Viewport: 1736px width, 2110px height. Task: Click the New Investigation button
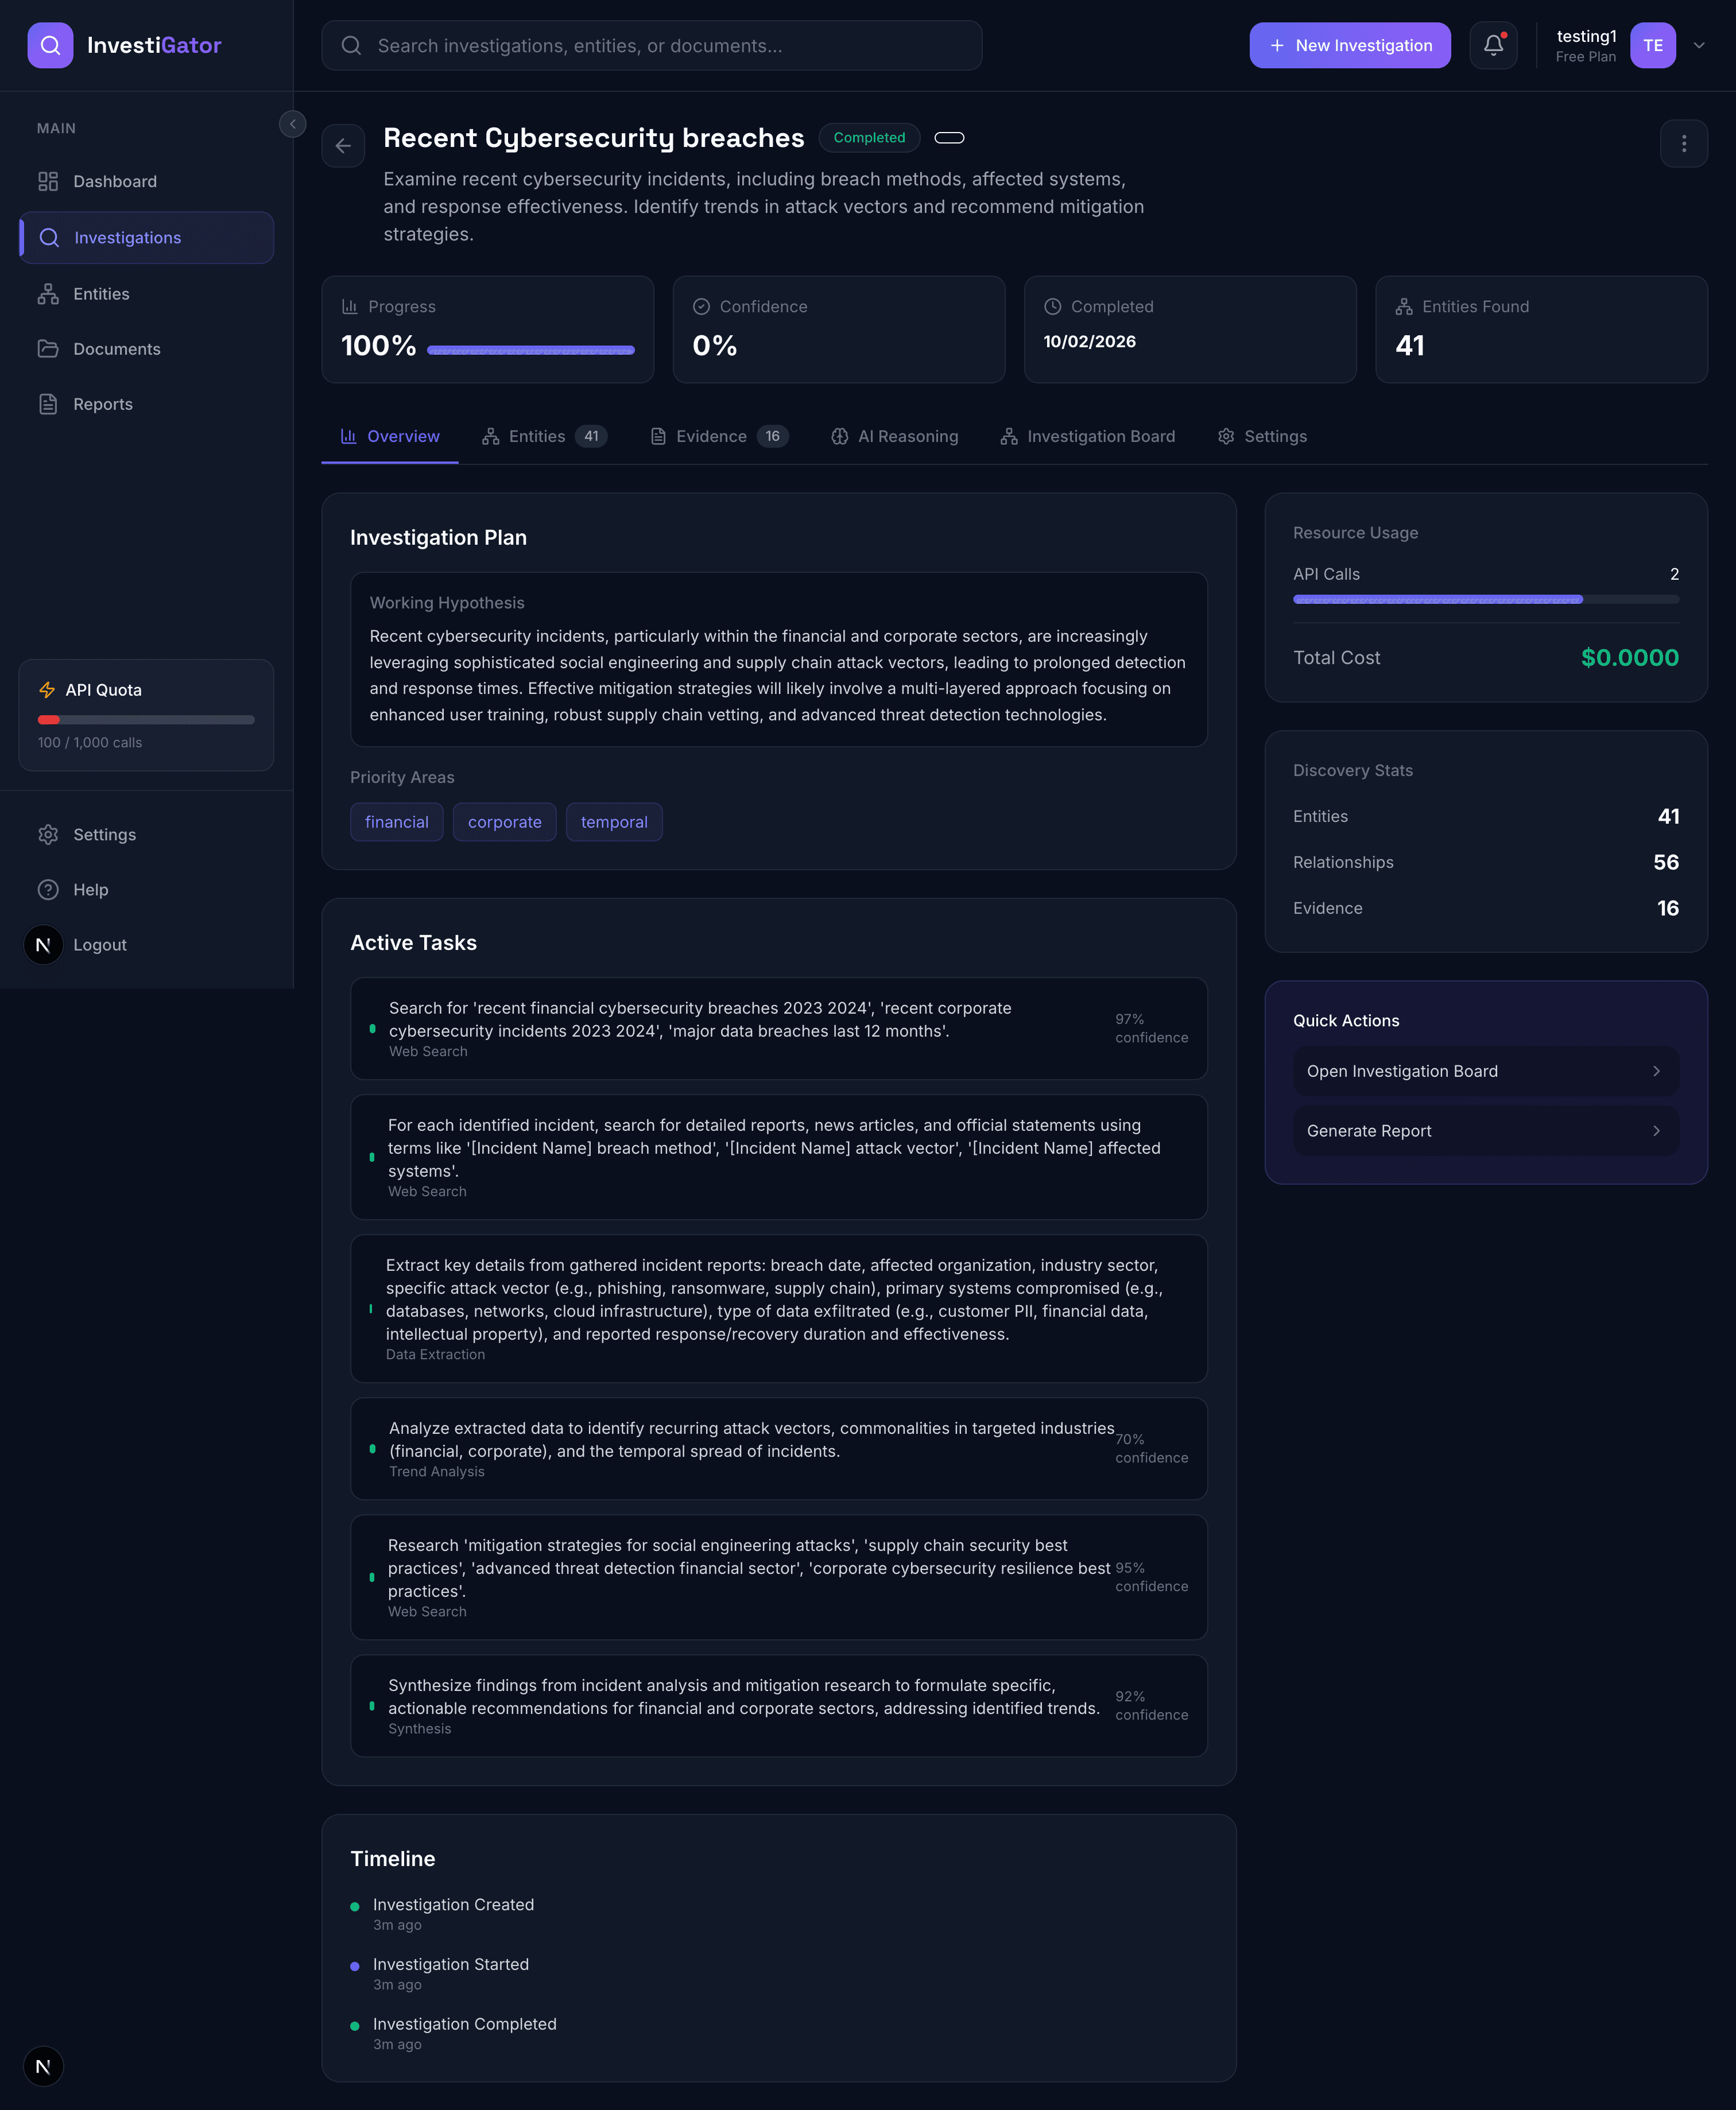coord(1349,45)
